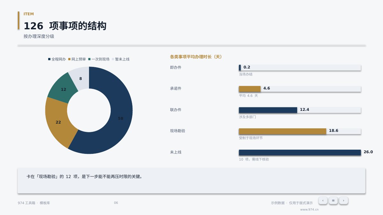
Task: Click the 网上预审 legend swatch
Action: click(x=69, y=59)
